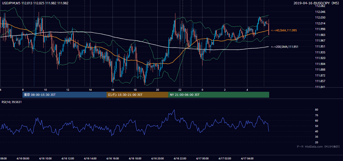Click the 4/16 16:00 date label
This screenshot has height=161, width=343.
pos(112,159)
